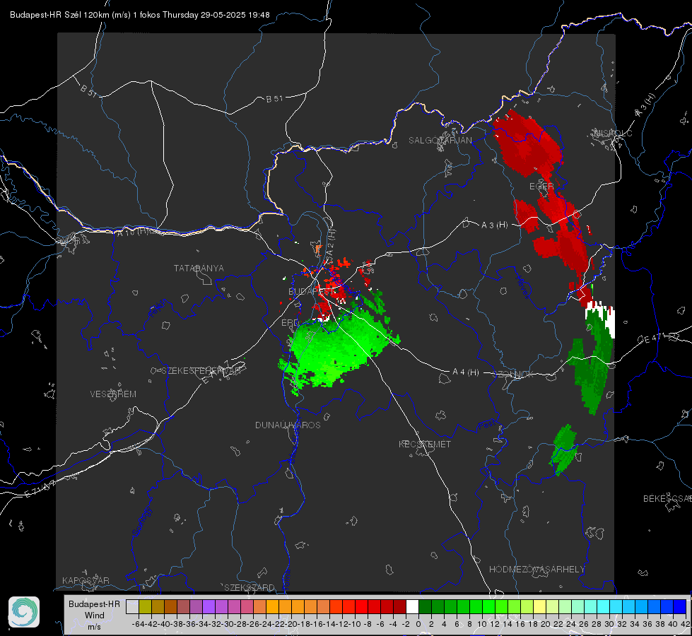Click the SALGOTARJAN city label

(x=440, y=141)
